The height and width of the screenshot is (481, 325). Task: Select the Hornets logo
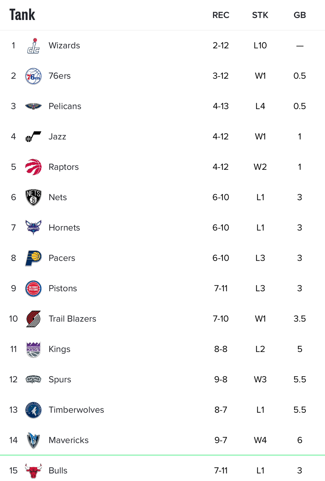pos(33,227)
